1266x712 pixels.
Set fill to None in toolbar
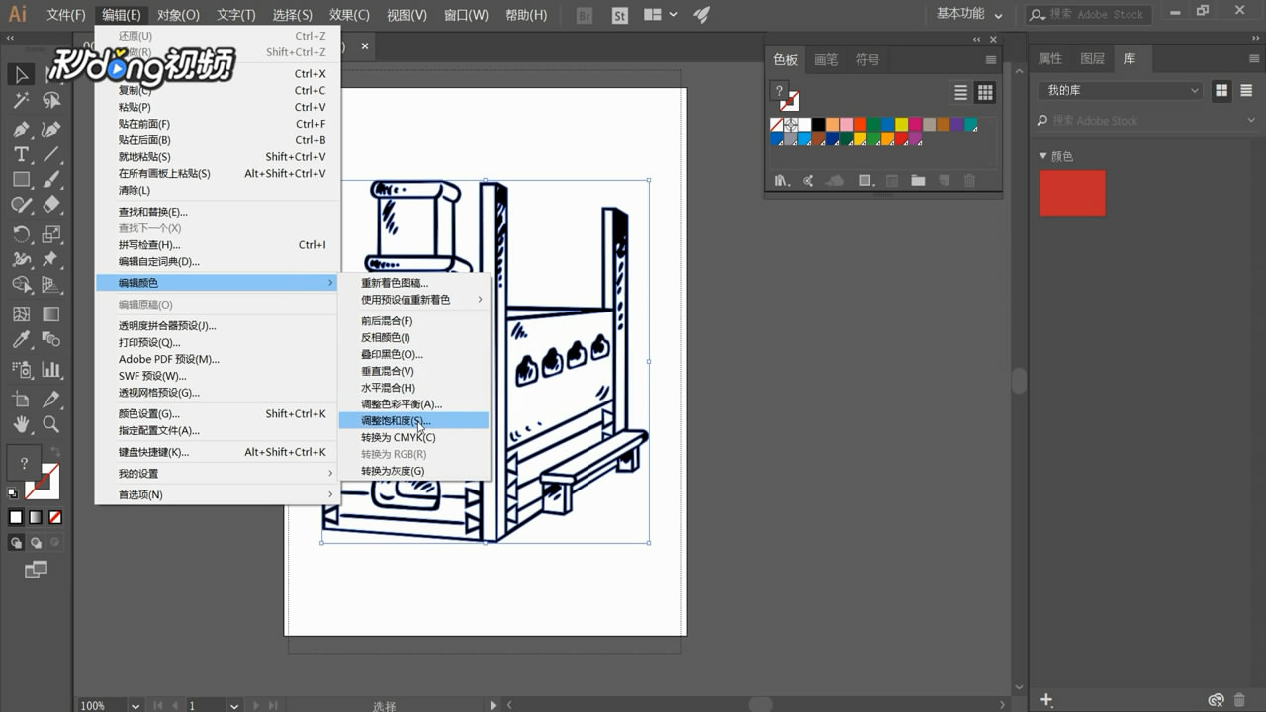coord(55,517)
